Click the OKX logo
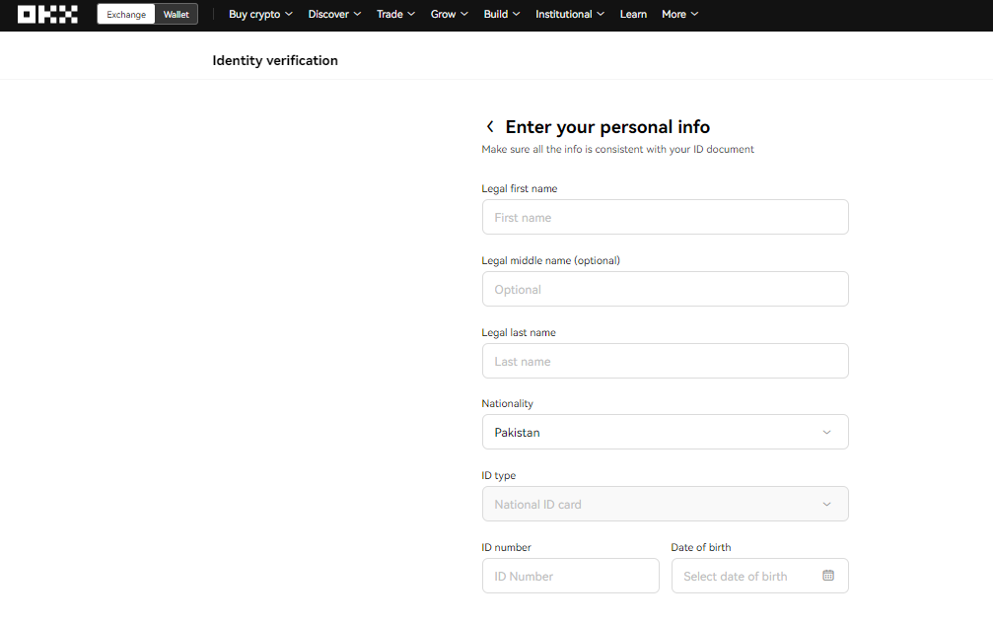The image size is (993, 622). tap(47, 14)
